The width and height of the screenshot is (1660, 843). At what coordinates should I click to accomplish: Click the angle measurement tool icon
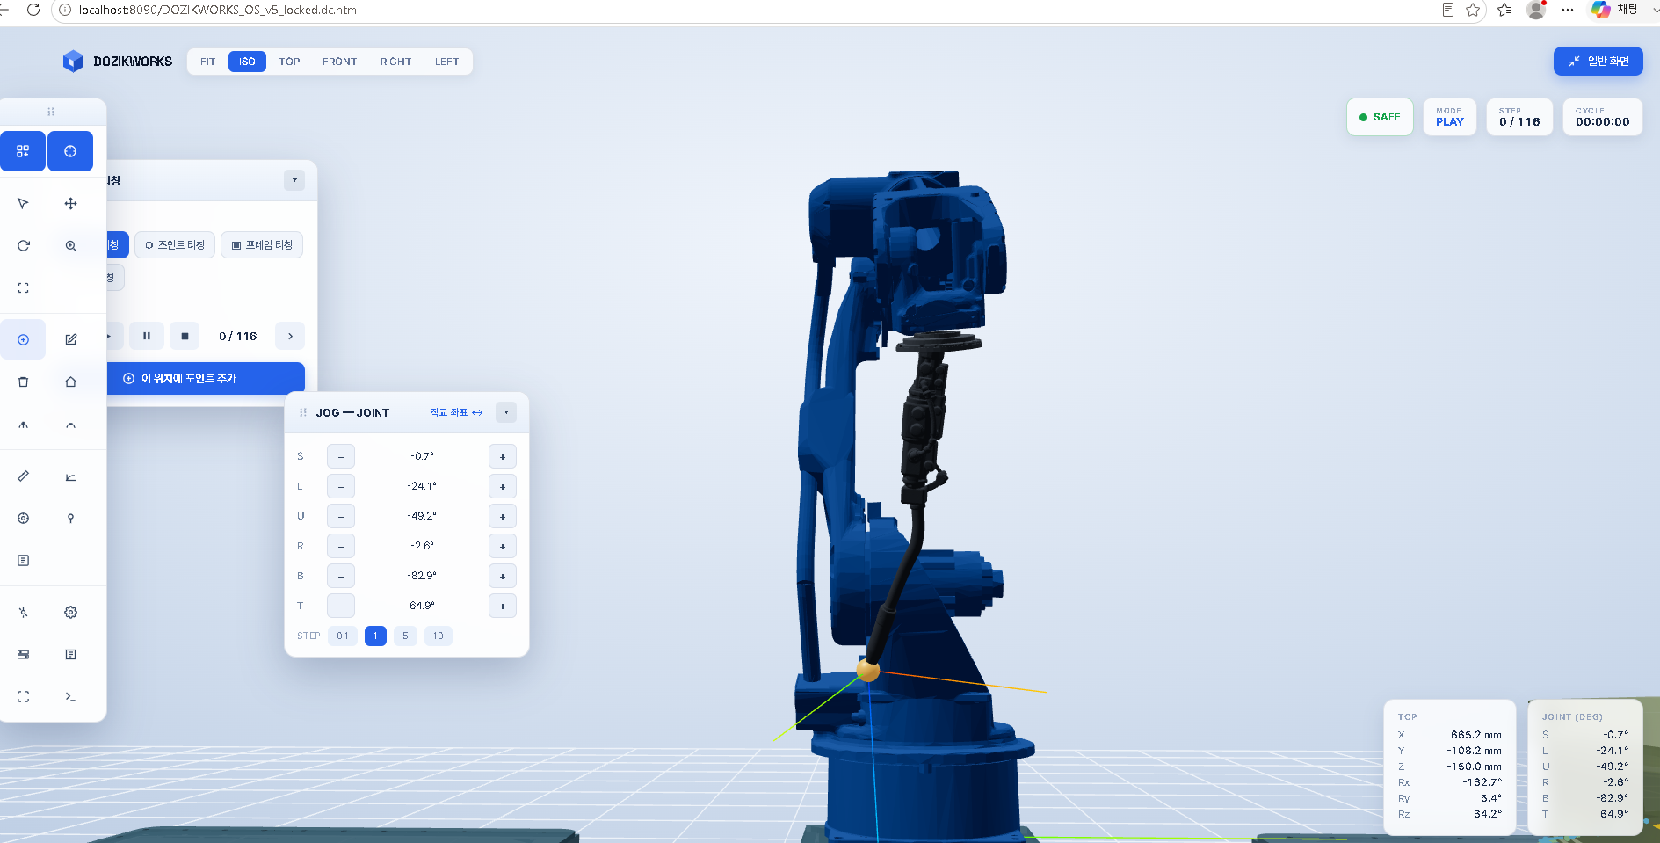(71, 476)
